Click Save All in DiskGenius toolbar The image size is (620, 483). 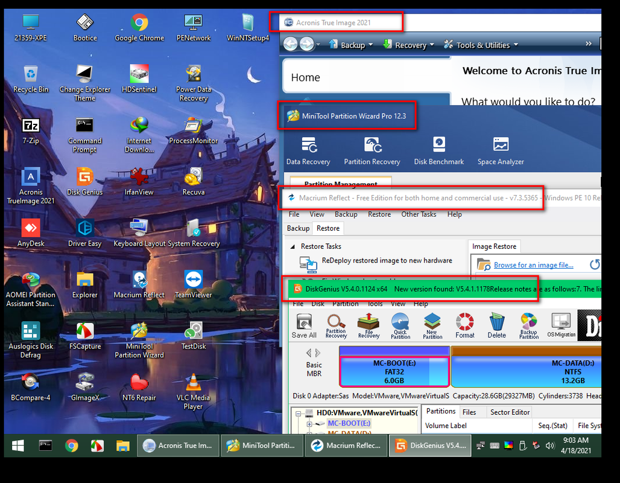[304, 326]
